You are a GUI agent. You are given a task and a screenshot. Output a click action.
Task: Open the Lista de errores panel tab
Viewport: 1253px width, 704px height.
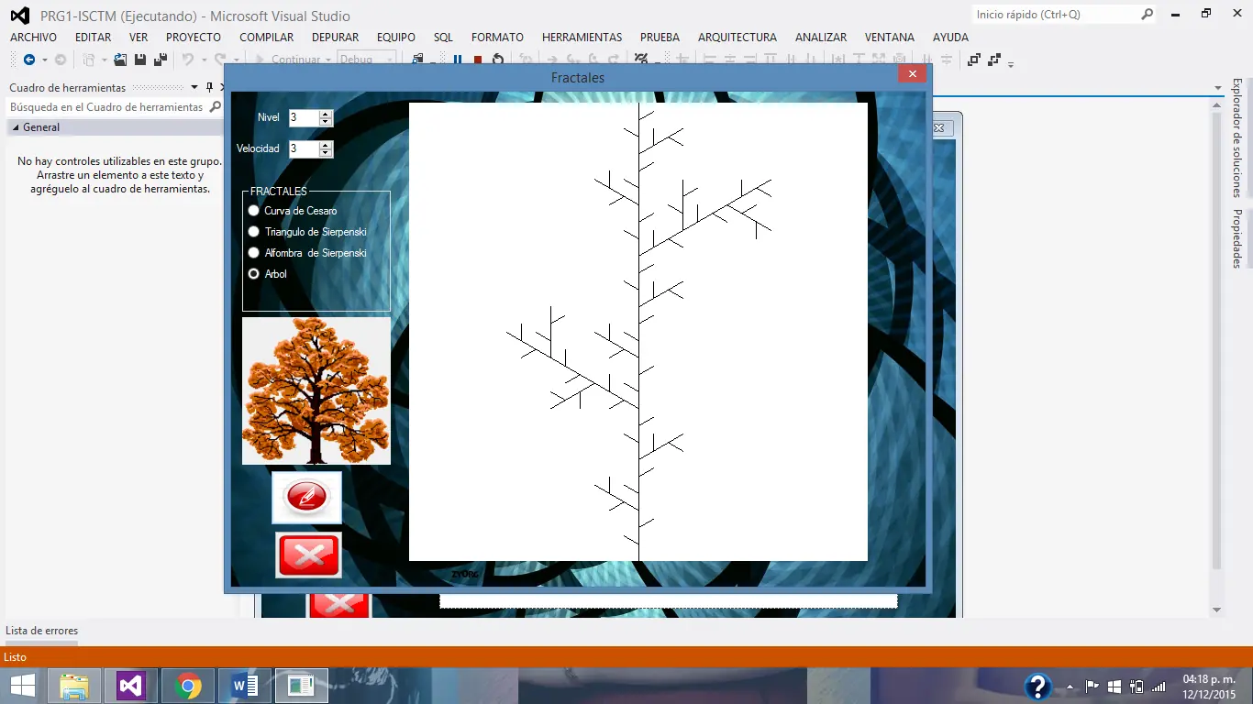(x=41, y=631)
